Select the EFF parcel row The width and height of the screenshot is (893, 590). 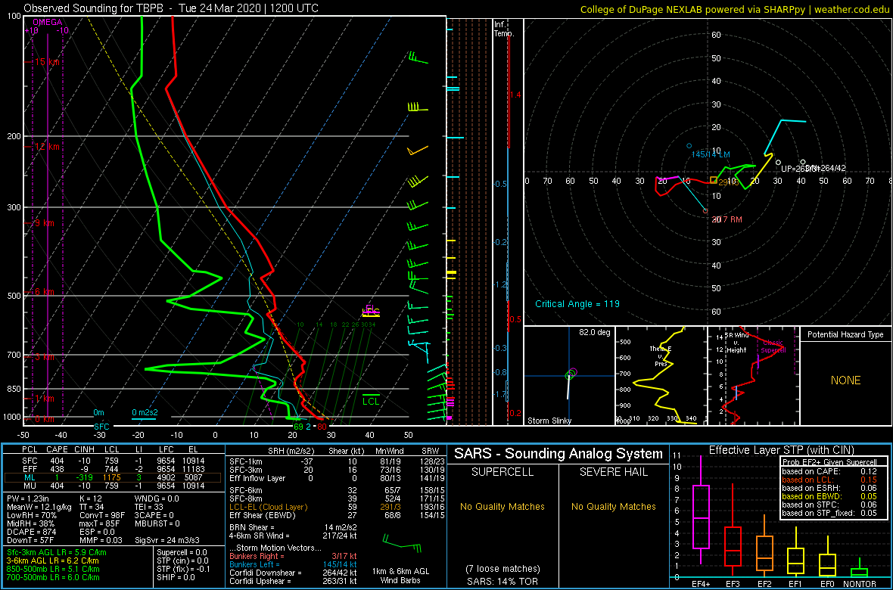click(114, 469)
